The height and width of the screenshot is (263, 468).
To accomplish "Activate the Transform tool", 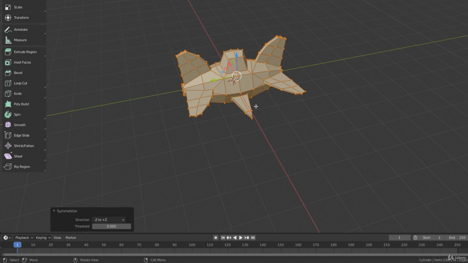I will click(x=24, y=18).
